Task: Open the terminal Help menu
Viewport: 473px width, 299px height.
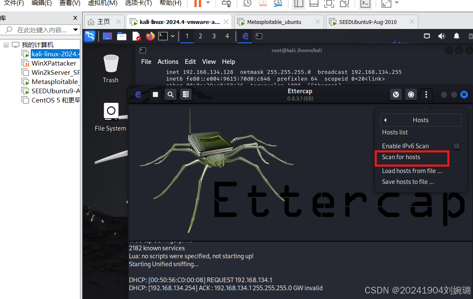Action: pyautogui.click(x=228, y=62)
